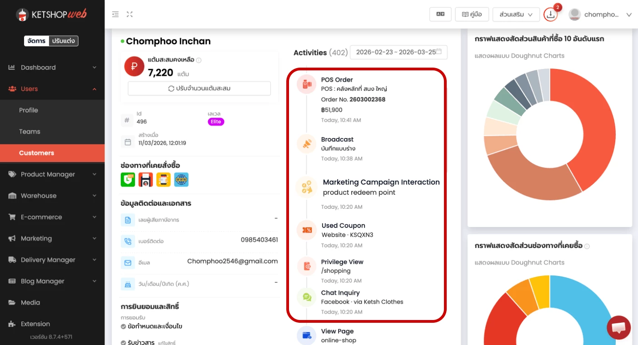Click the 7,220 points value
This screenshot has width=638, height=345.
pyautogui.click(x=160, y=73)
